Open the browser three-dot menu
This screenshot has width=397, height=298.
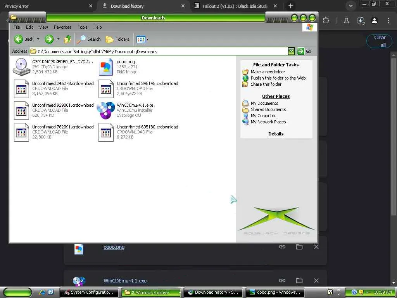[x=388, y=21]
